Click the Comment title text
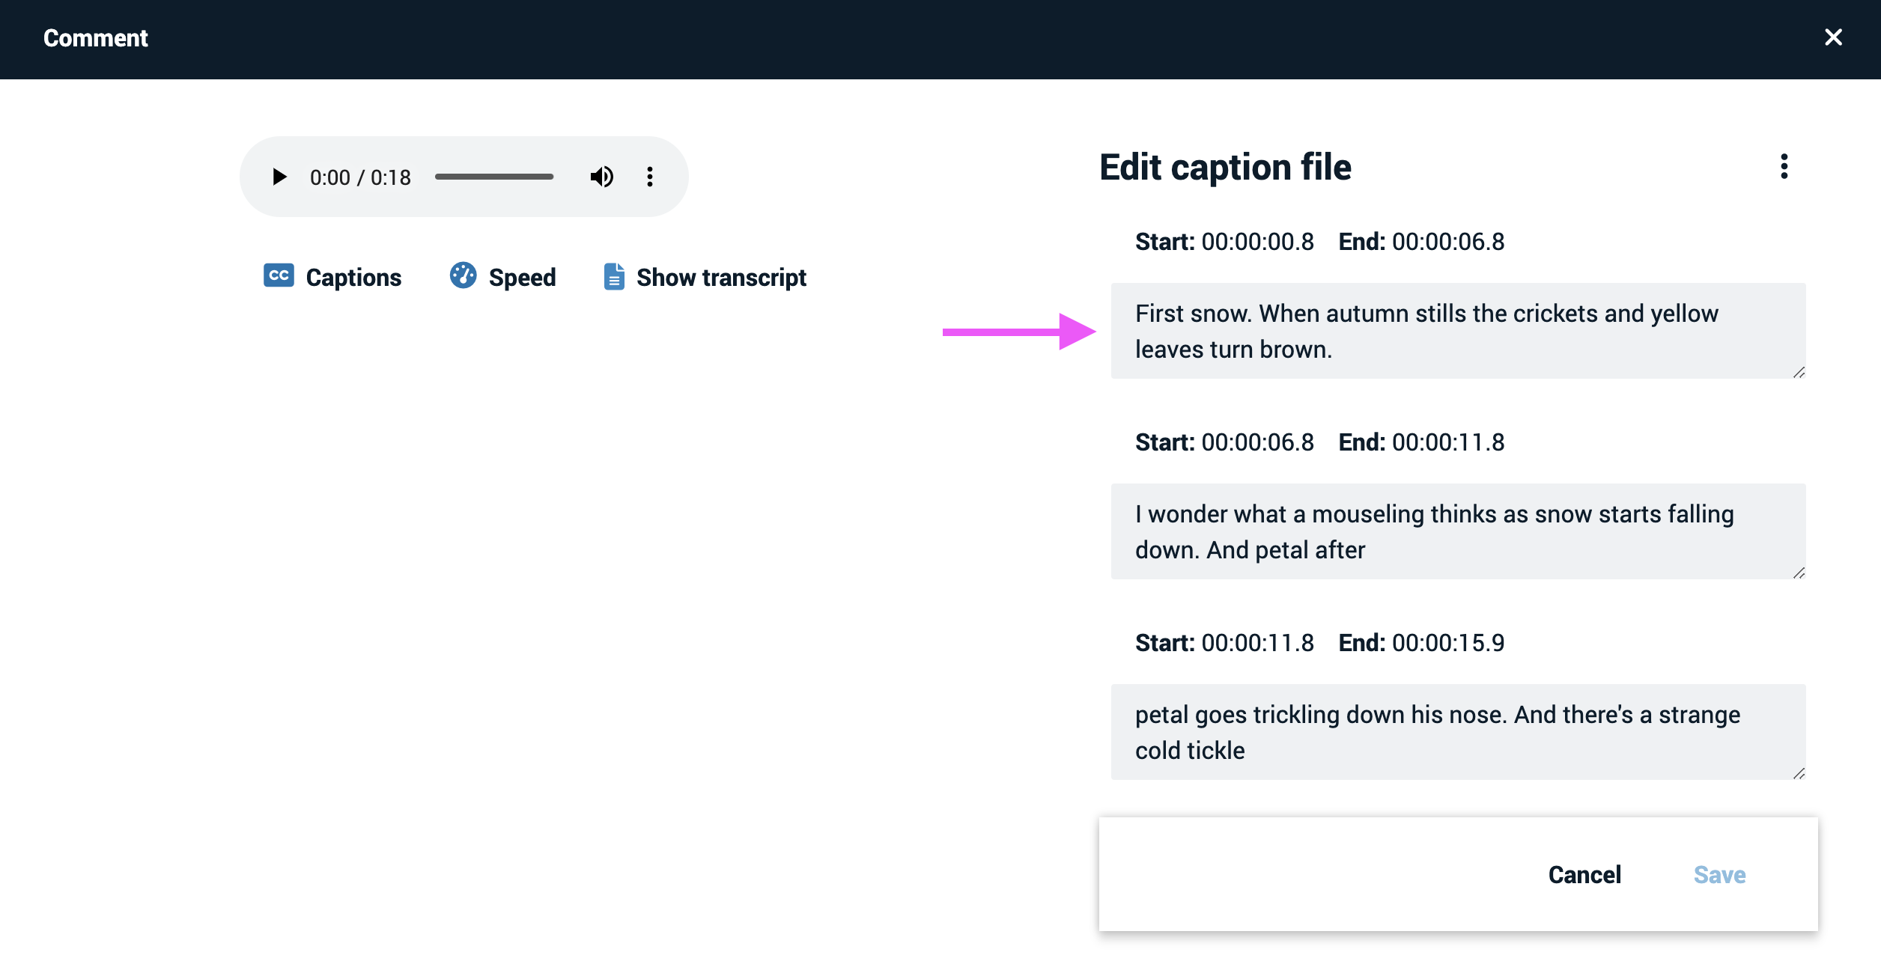The height and width of the screenshot is (970, 1881). 96,38
